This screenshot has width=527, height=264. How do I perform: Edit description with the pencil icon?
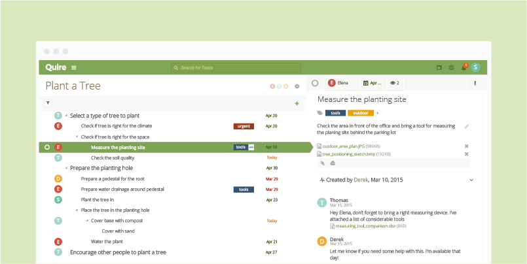click(x=467, y=127)
